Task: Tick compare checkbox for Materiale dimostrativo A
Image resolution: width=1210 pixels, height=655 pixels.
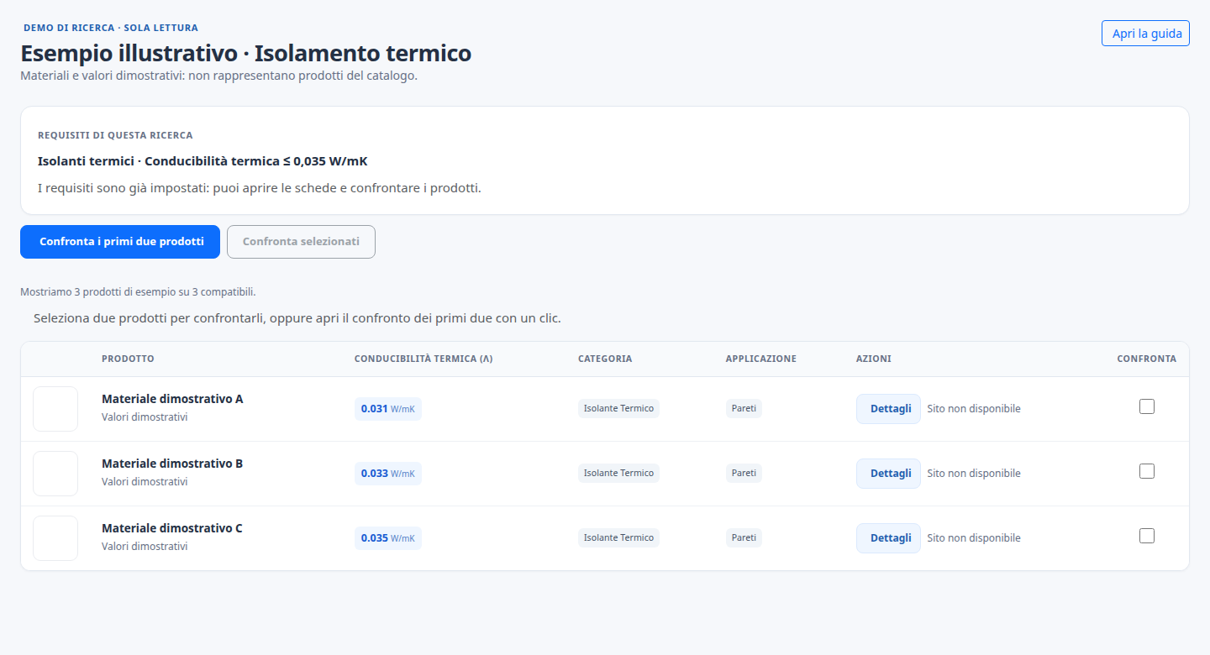Action: 1147,406
